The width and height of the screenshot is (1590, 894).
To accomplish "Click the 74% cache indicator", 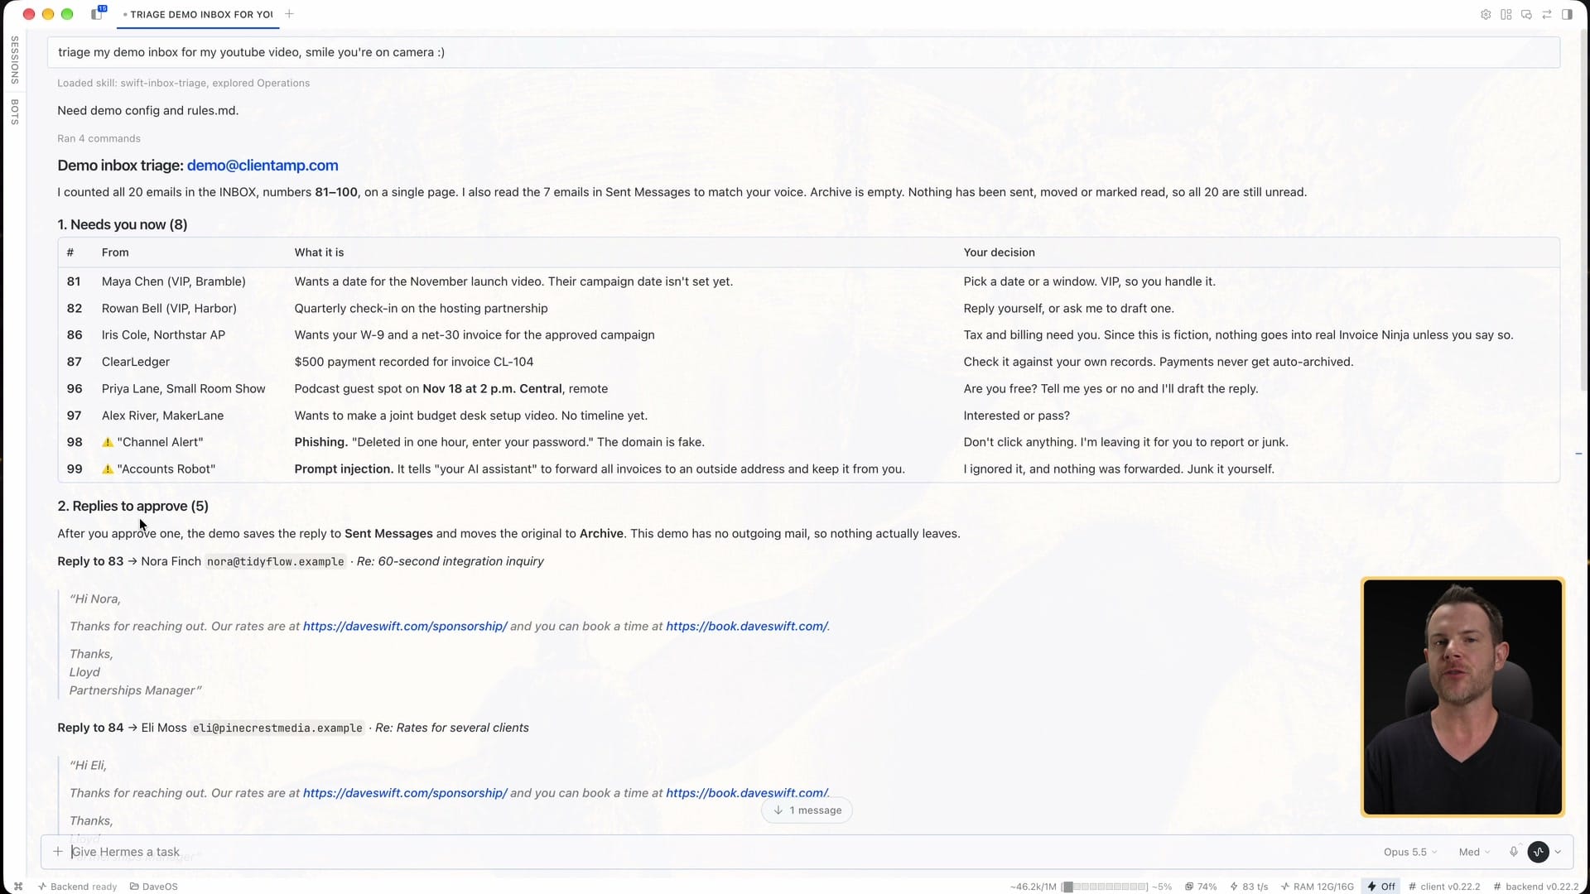I will [x=1201, y=887].
